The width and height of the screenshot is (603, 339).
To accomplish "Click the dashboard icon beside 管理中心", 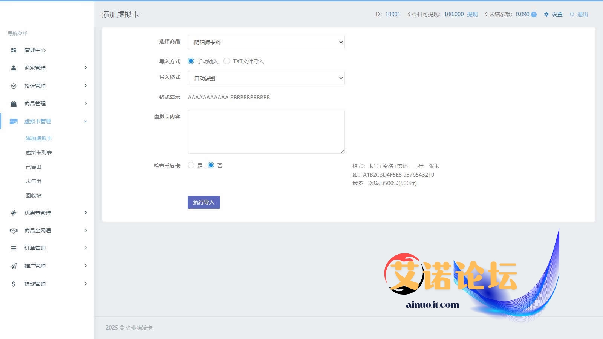I will 14,50.
